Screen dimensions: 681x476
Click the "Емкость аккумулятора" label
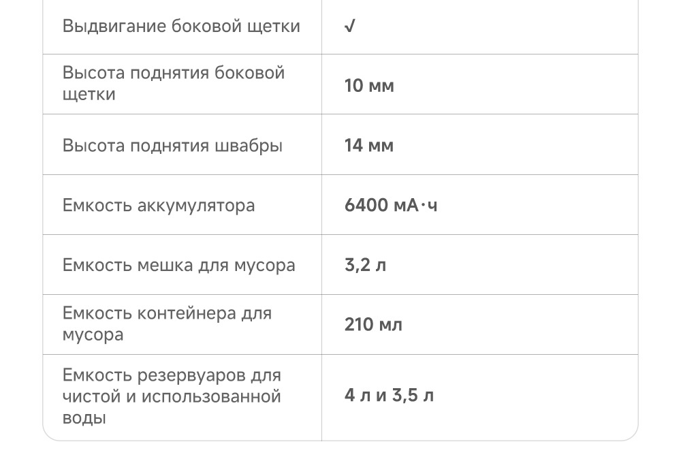click(x=159, y=206)
